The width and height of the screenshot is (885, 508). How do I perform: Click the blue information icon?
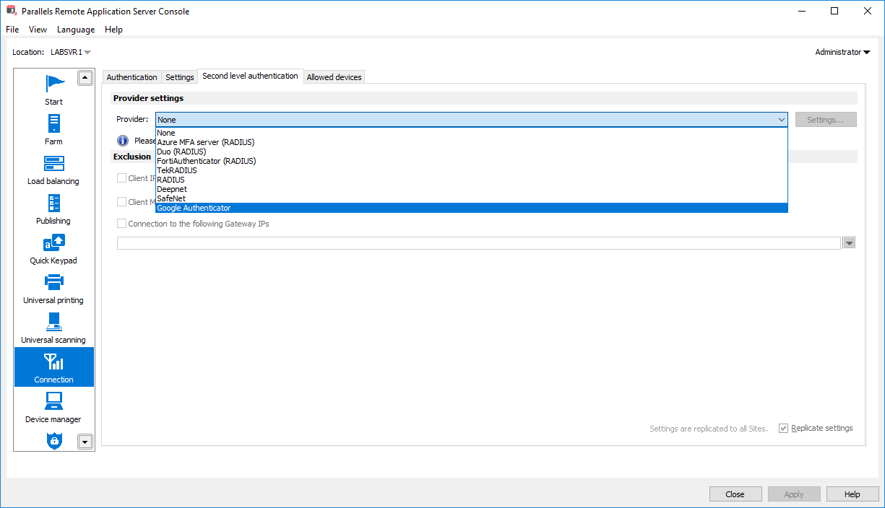point(123,141)
